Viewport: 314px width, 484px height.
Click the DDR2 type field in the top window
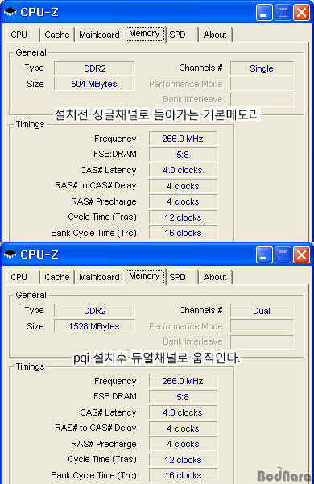[94, 68]
